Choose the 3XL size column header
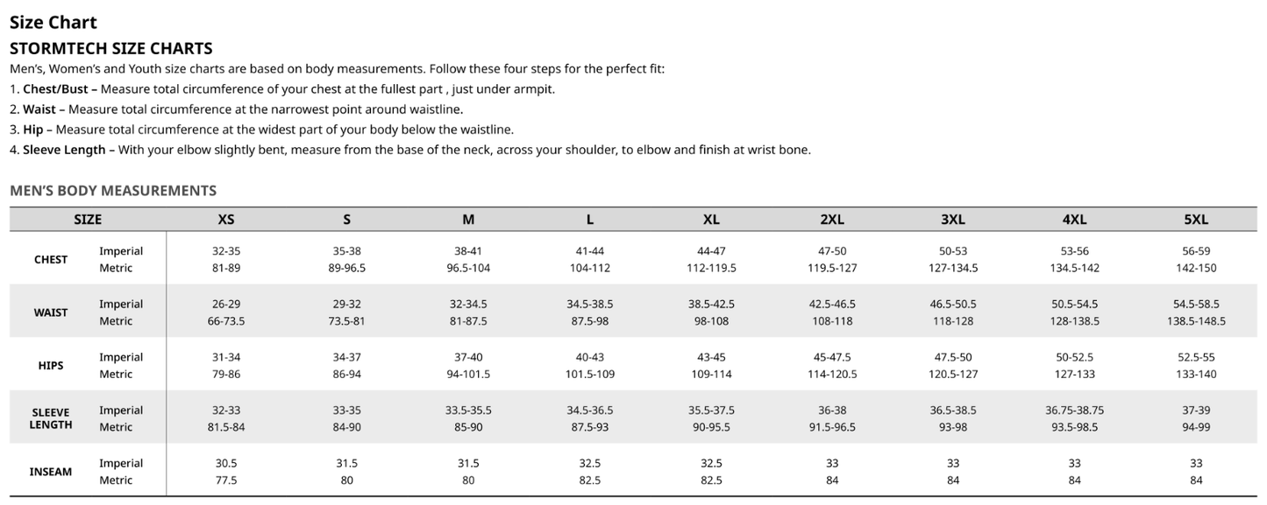 point(953,220)
